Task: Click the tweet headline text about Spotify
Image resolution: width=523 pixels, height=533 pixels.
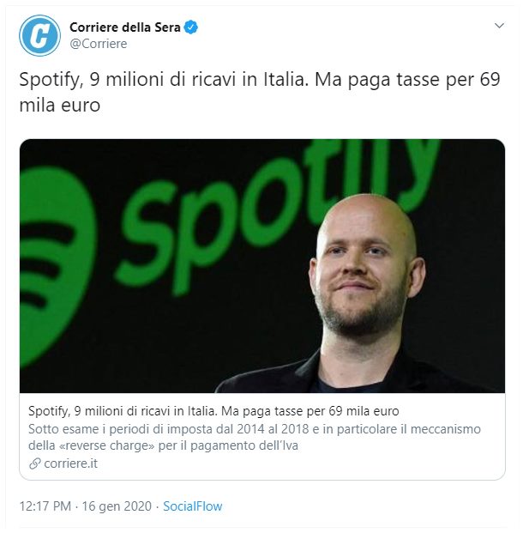Action: (x=260, y=92)
